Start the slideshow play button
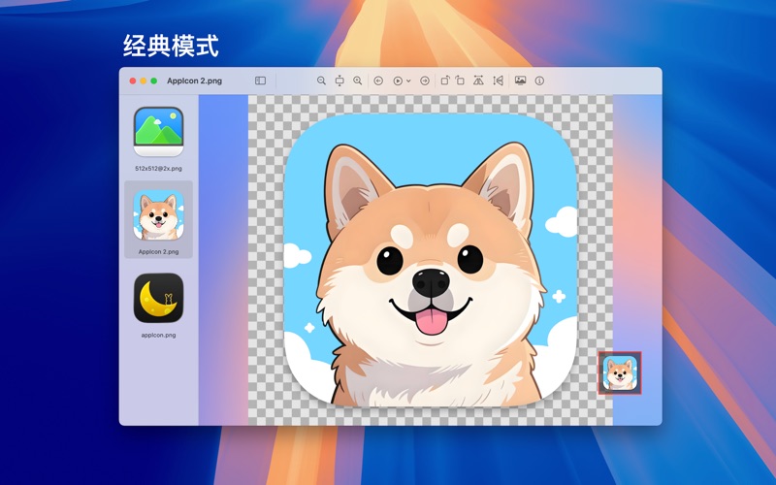The width and height of the screenshot is (776, 485). point(398,81)
